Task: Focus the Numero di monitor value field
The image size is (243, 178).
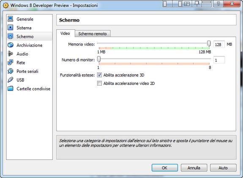Action: point(219,60)
